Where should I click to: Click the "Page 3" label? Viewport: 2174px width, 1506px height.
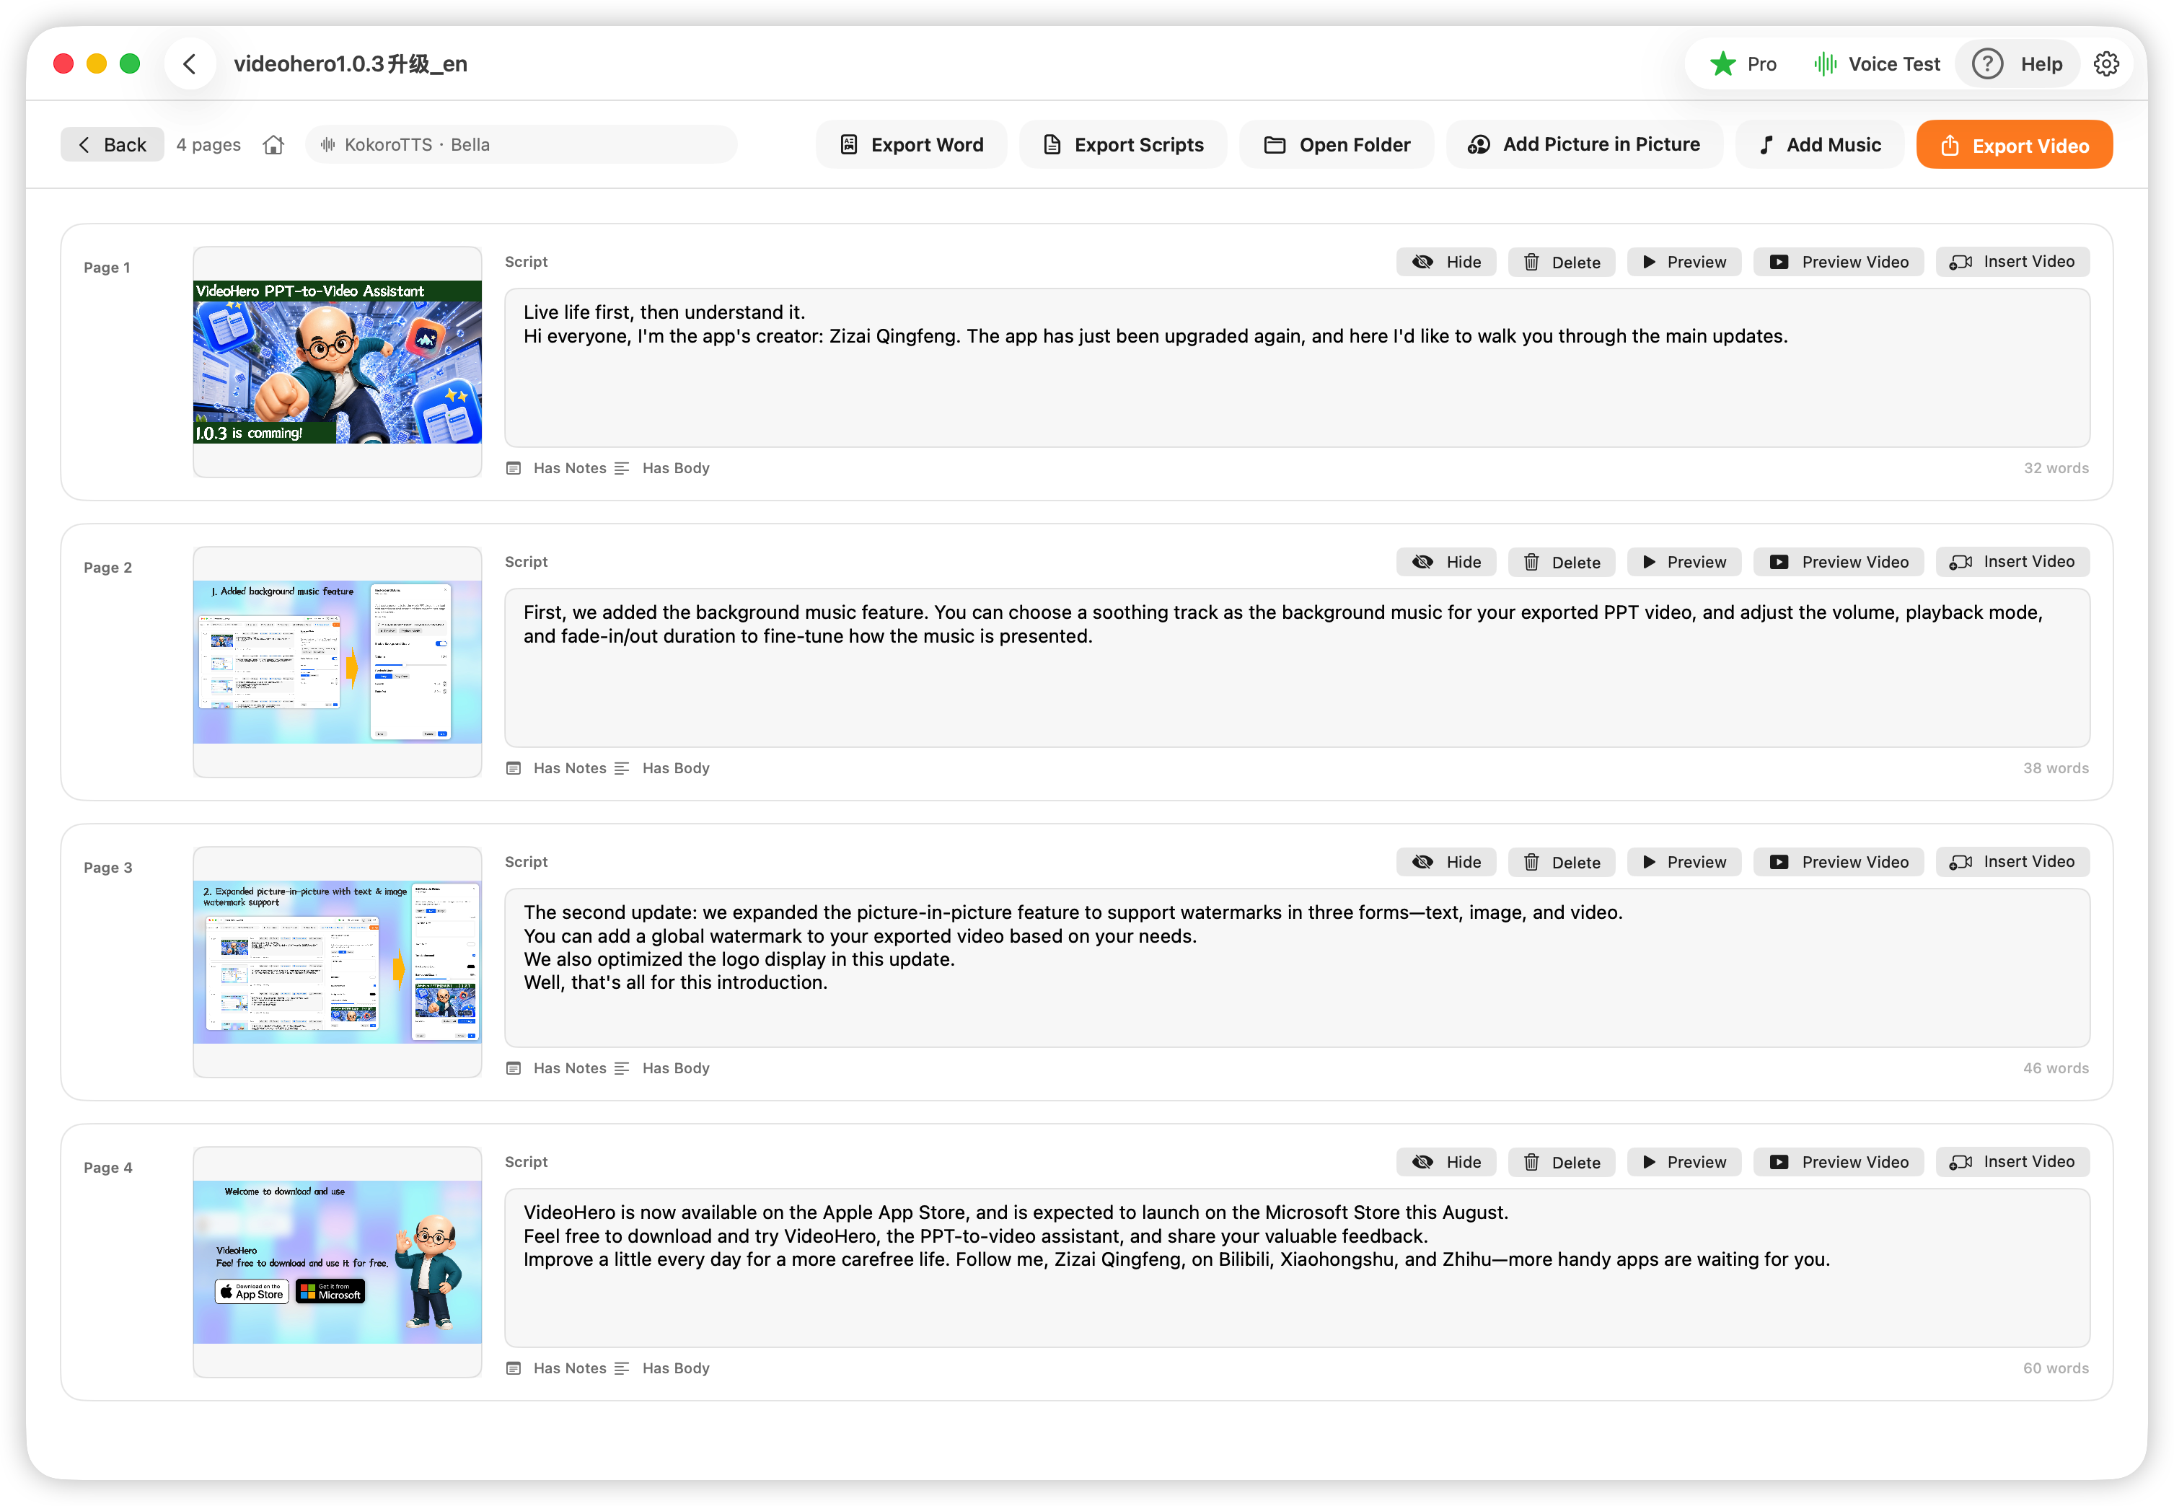pyautogui.click(x=107, y=867)
